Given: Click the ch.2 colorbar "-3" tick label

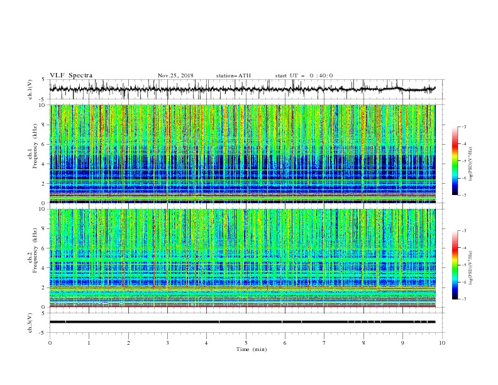Looking at the screenshot, I should (x=464, y=231).
